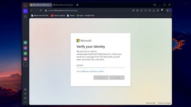This screenshot has height=107, width=191.
Task: Click the verification code input field
Action: pos(101,65)
